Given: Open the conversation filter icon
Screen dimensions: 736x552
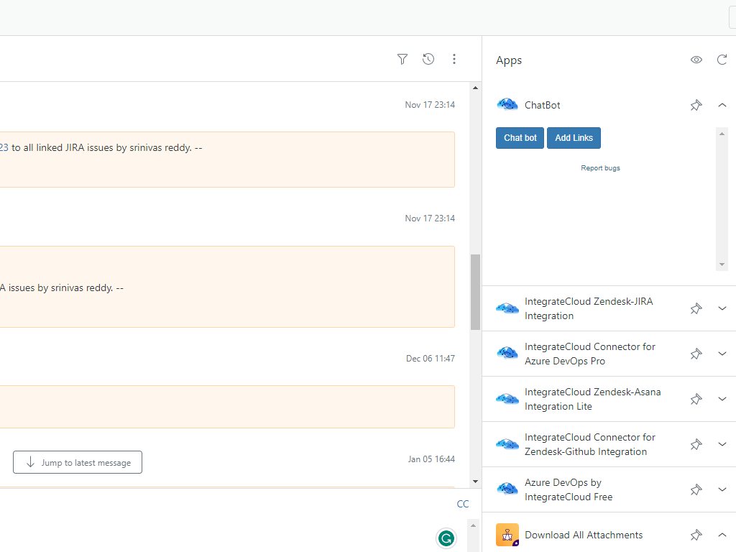Looking at the screenshot, I should coord(402,60).
